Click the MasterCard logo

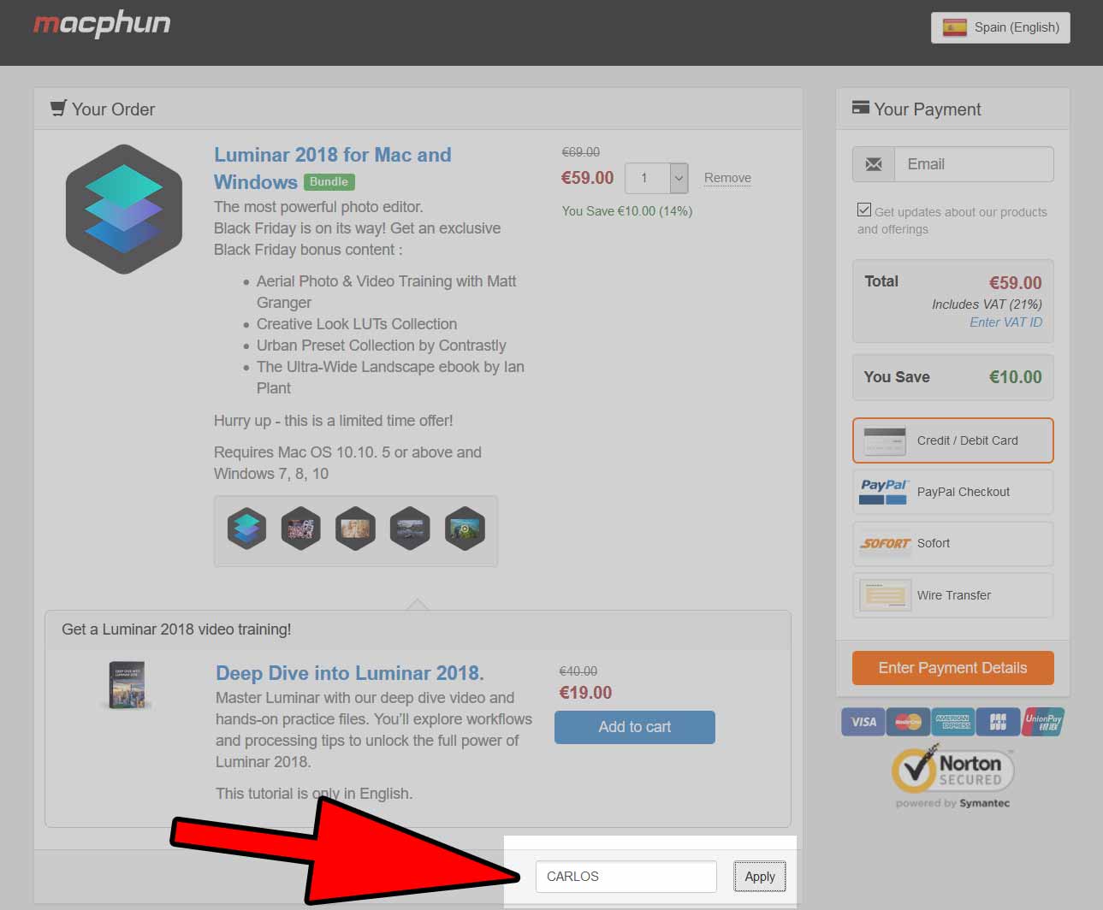908,722
